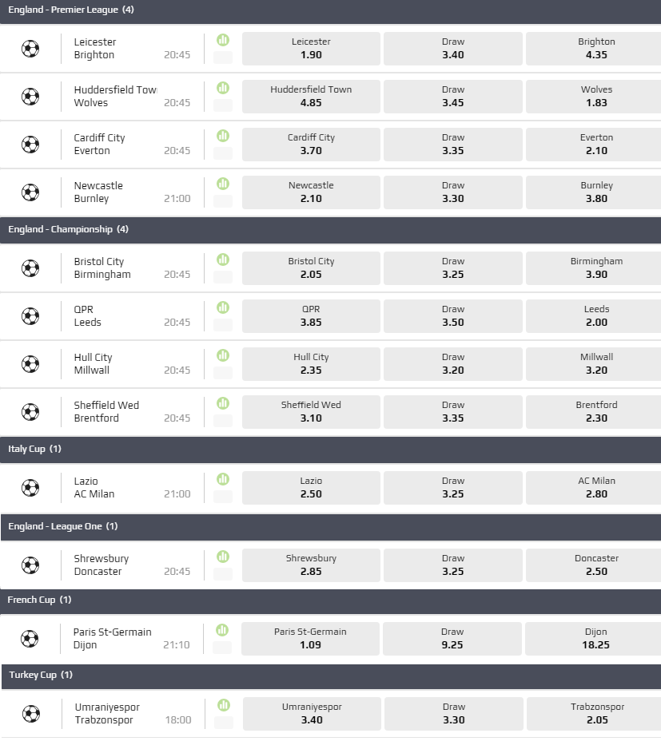Screen dimensions: 661x745
Task: Choose Dijon at odds 18.25
Action: point(595,639)
